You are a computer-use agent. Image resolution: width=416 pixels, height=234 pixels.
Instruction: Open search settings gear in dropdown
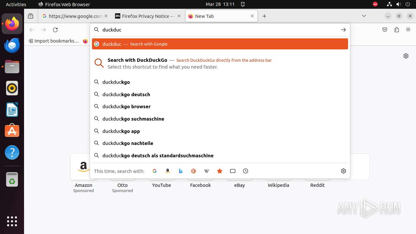click(344, 171)
